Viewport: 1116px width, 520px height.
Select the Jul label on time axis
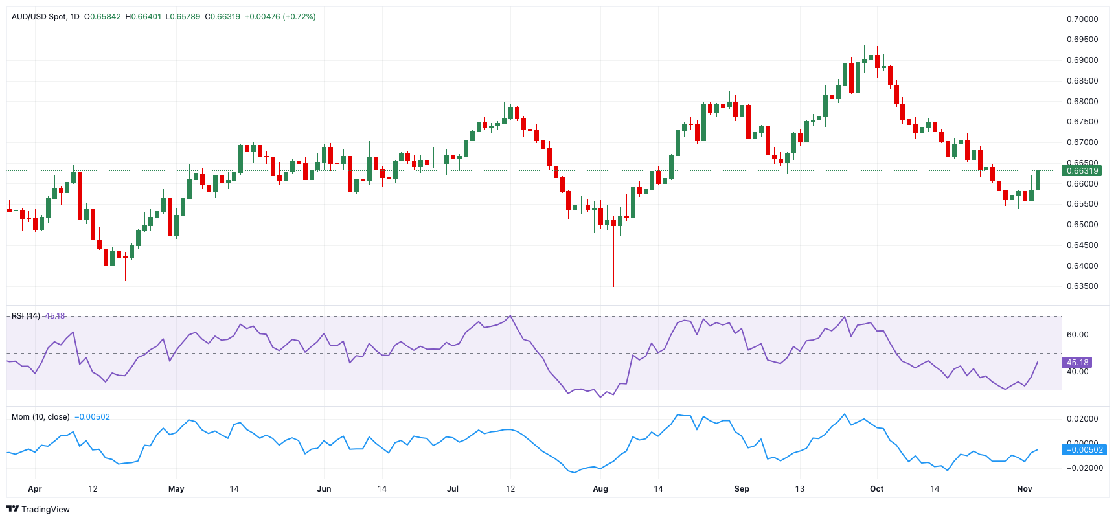point(453,489)
